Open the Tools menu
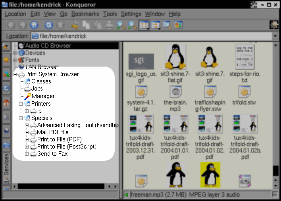Image resolution: width=281 pixels, height=201 pixels. click(x=110, y=14)
